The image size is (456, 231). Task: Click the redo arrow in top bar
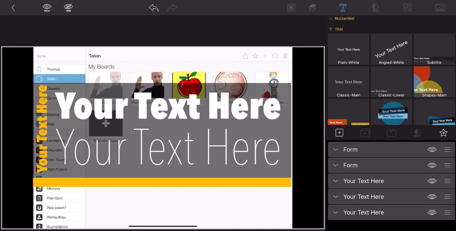pyautogui.click(x=172, y=8)
